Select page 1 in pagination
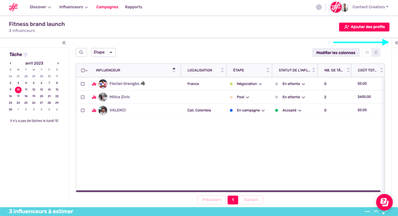Image resolution: width=398 pixels, height=216 pixels. 233,200
